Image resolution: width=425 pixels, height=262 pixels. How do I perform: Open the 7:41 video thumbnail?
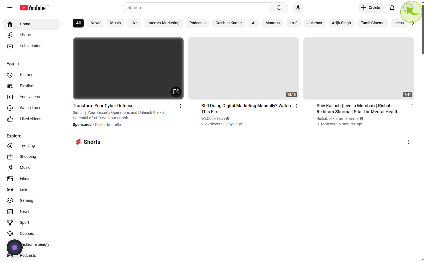[x=359, y=68]
